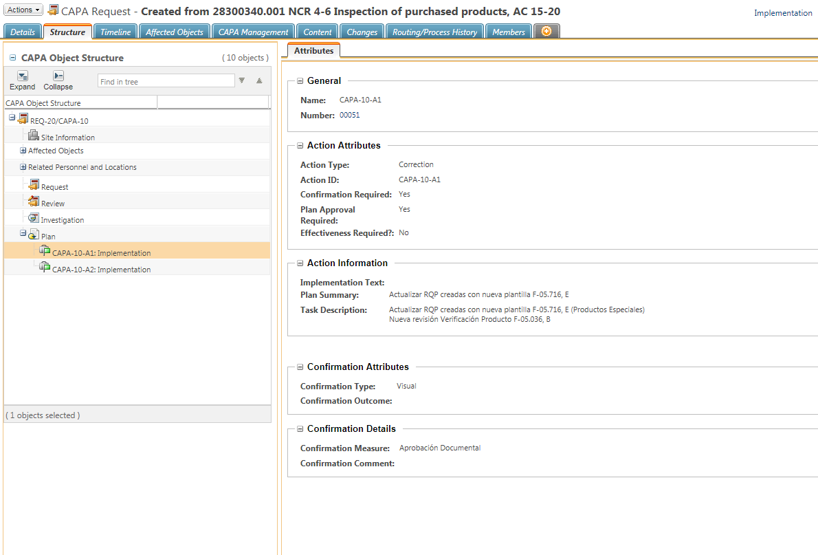Expand Related Personnel and Locations node

coord(23,167)
